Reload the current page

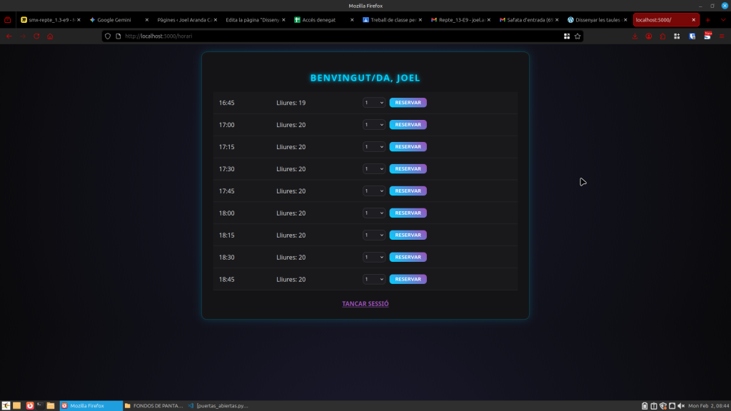click(x=36, y=36)
